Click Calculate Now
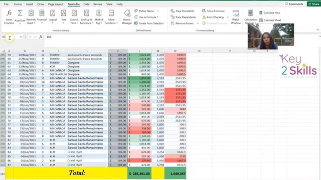321x180 pixels. tap(270, 12)
